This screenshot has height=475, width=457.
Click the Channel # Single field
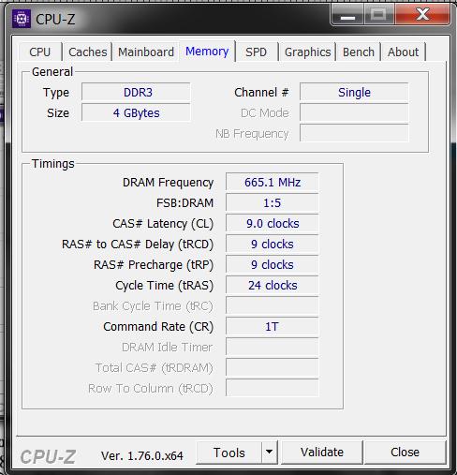[x=354, y=92]
